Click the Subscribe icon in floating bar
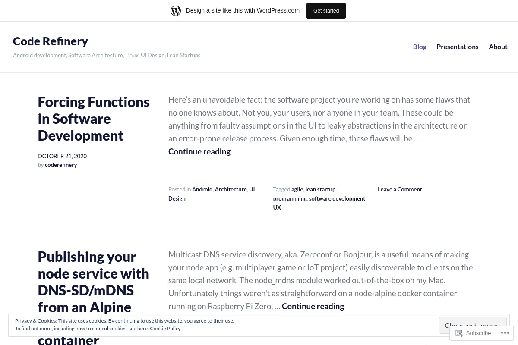Image resolution: width=518 pixels, height=345 pixels. click(459, 333)
